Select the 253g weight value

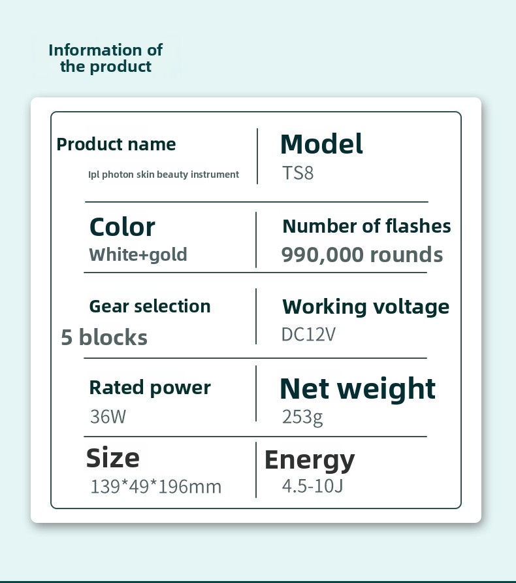click(302, 416)
